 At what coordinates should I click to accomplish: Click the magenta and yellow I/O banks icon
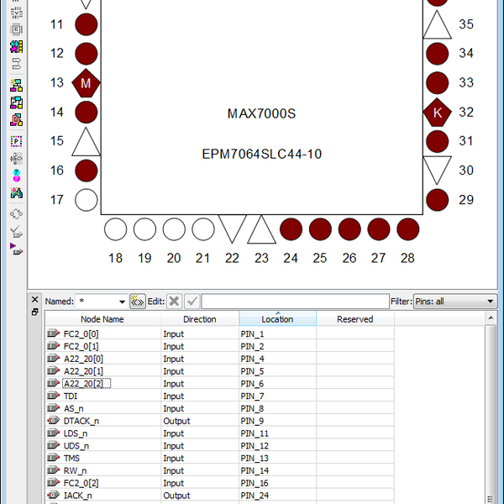pos(17,47)
